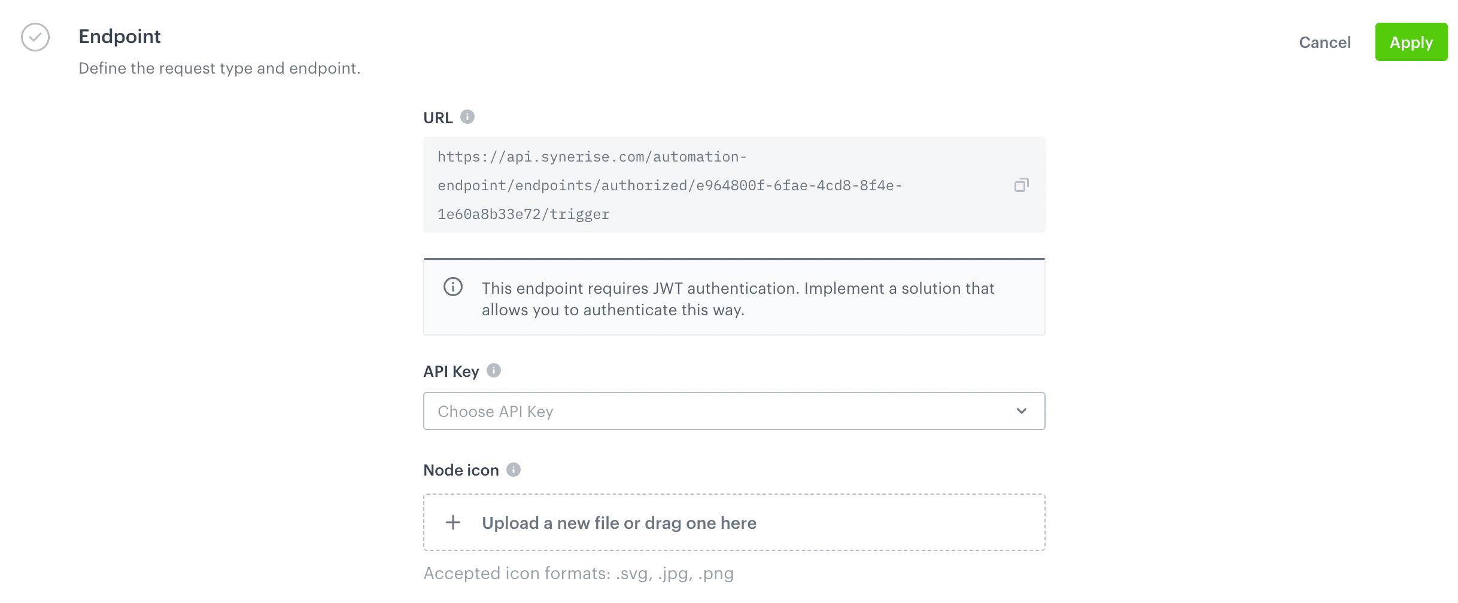Click the info icon next to Node icon
The height and width of the screenshot is (603, 1458).
[513, 469]
